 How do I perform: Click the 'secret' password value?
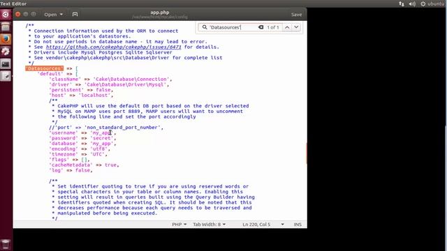coord(101,138)
